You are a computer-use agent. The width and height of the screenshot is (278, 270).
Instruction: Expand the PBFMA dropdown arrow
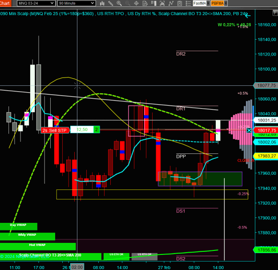tap(226, 3)
